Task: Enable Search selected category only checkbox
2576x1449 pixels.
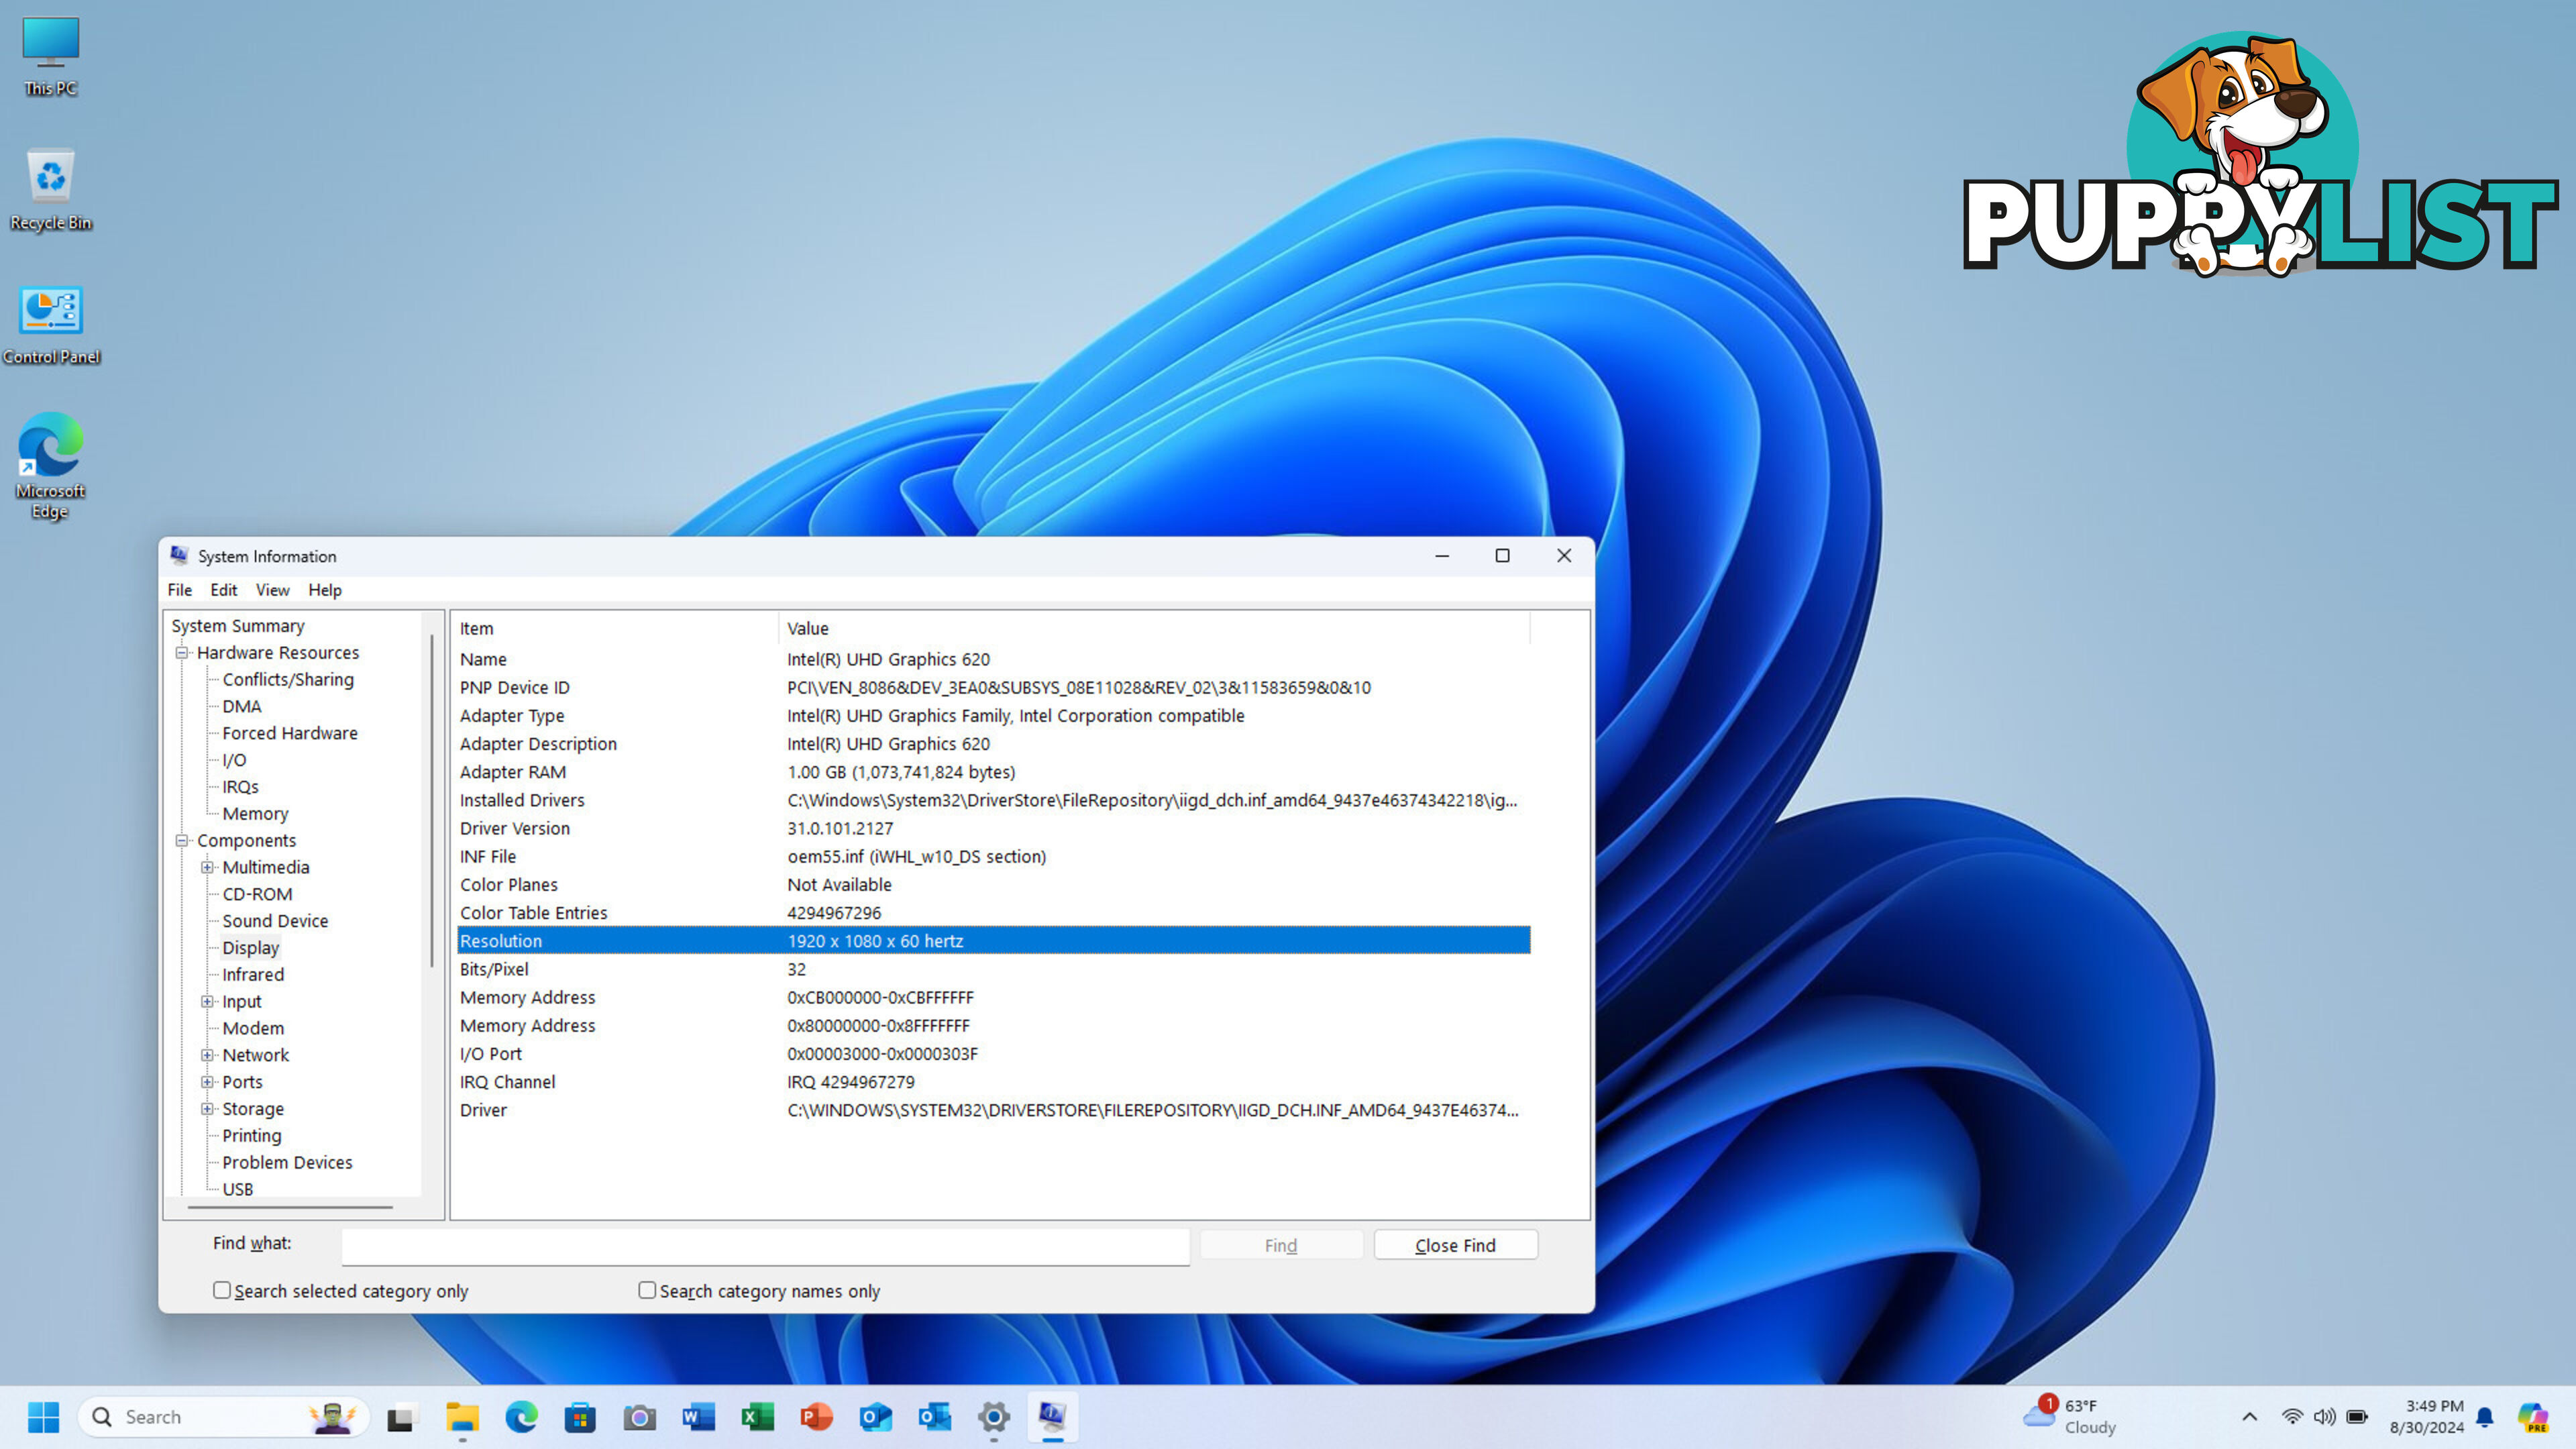Action: 222,1290
